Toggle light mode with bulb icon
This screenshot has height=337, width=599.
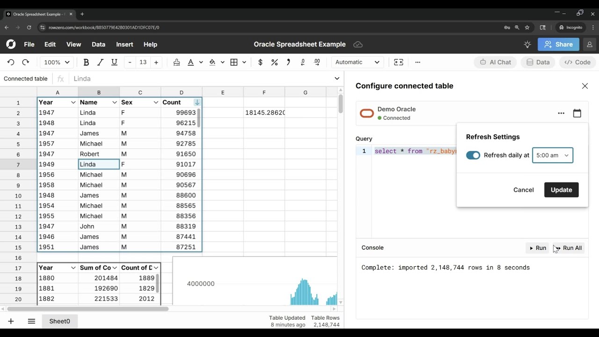(527, 44)
